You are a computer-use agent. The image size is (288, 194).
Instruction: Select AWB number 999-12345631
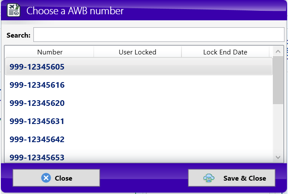pyautogui.click(x=139, y=121)
